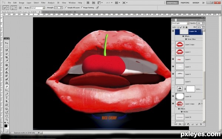Select the Rectangular Marquee tool
Image resolution: width=222 pixels, height=139 pixels.
pyautogui.click(x=7, y=47)
